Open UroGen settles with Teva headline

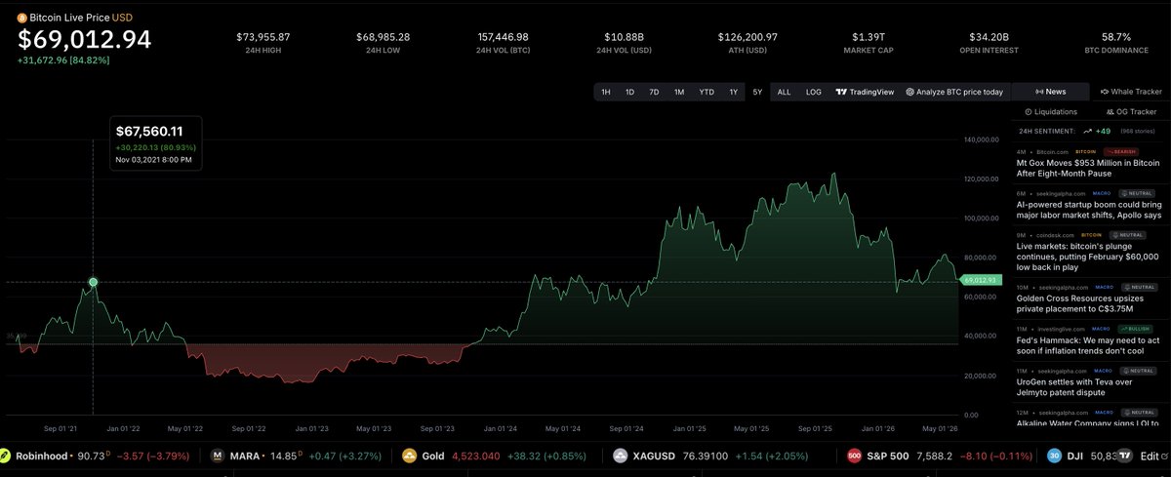coord(1075,386)
